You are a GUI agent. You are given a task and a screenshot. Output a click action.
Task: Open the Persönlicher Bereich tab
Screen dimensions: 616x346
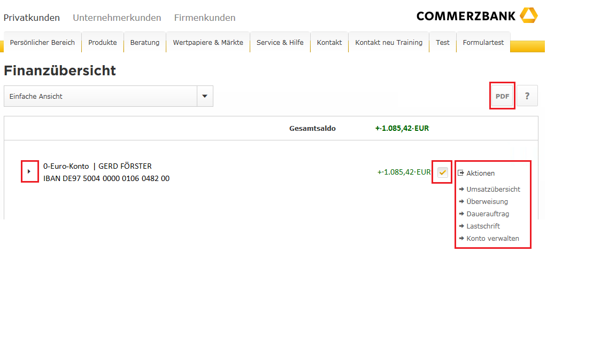(x=42, y=43)
